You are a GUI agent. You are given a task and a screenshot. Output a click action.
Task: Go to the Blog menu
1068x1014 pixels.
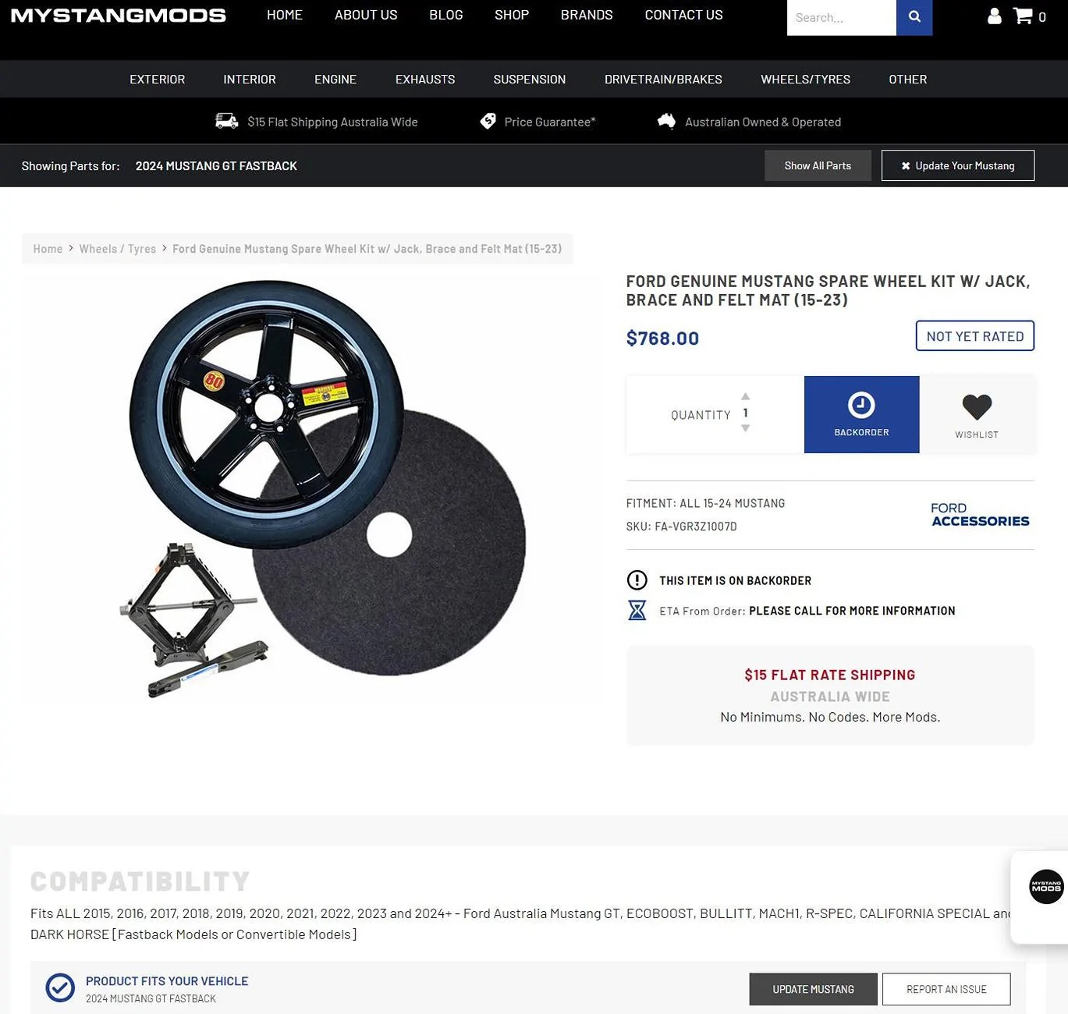(x=446, y=15)
